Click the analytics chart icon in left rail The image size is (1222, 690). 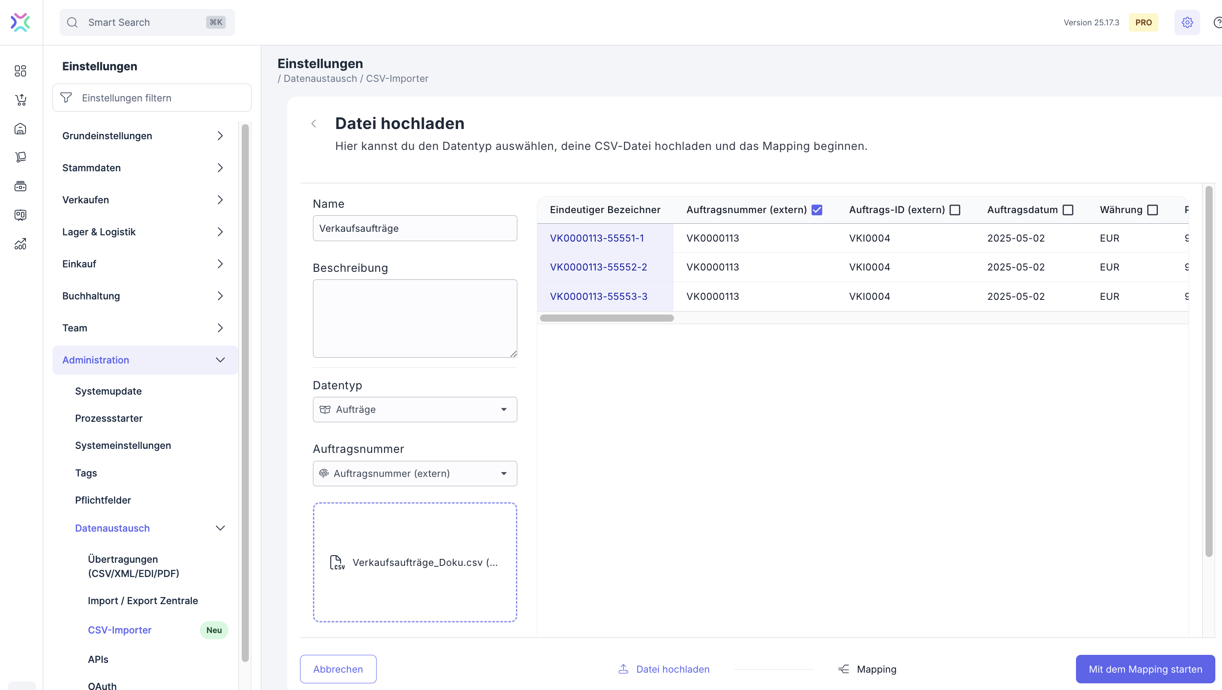click(x=20, y=244)
